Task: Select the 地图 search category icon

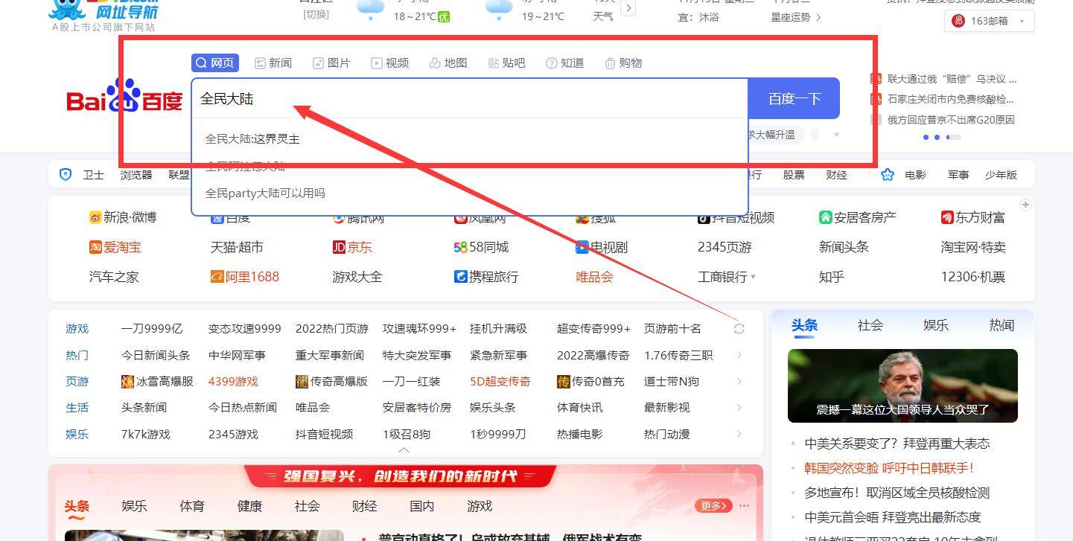Action: [435, 63]
